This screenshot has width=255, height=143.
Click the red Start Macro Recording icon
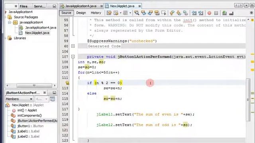(x=209, y=13)
